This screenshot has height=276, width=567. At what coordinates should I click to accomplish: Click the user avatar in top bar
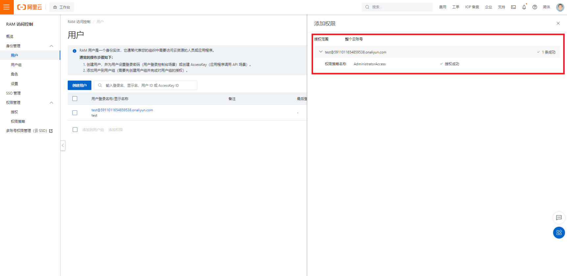tap(560, 7)
